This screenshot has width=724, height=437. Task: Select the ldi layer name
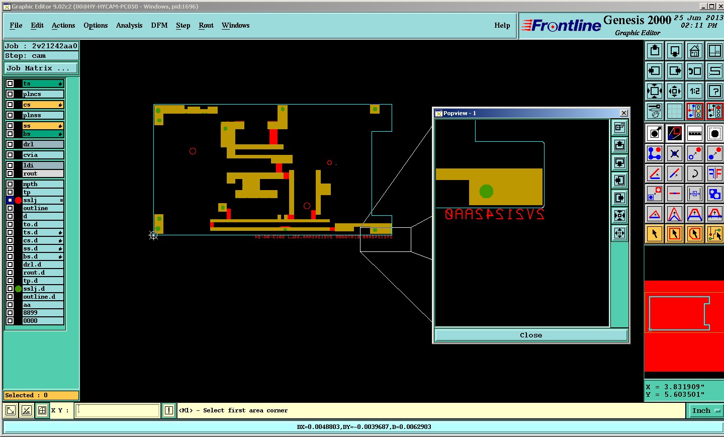point(43,165)
